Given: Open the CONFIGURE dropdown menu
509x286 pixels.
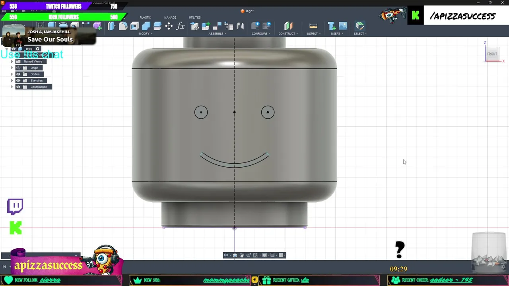Looking at the screenshot, I should click(261, 34).
